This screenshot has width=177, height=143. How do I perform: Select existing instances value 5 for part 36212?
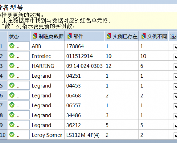[x=122, y=125]
